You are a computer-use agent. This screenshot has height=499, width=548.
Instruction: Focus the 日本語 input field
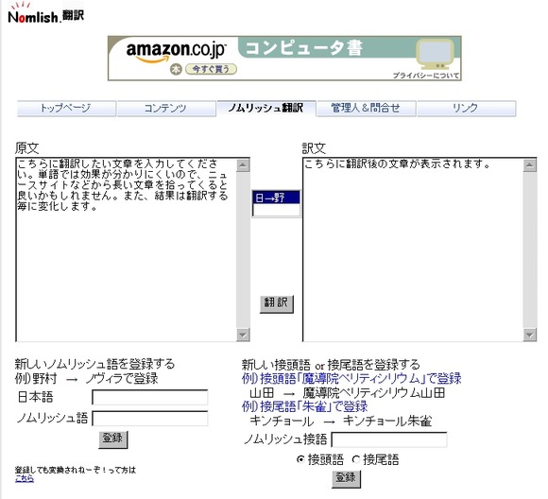click(150, 398)
